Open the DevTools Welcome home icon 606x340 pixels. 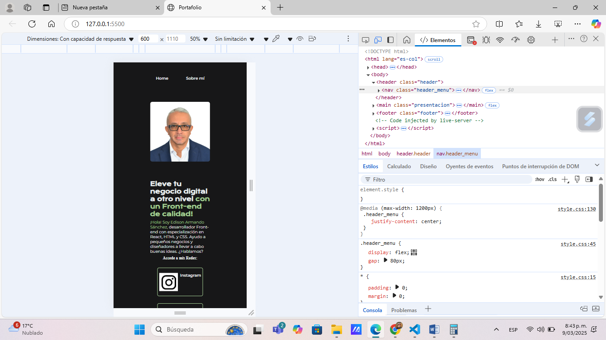406,39
